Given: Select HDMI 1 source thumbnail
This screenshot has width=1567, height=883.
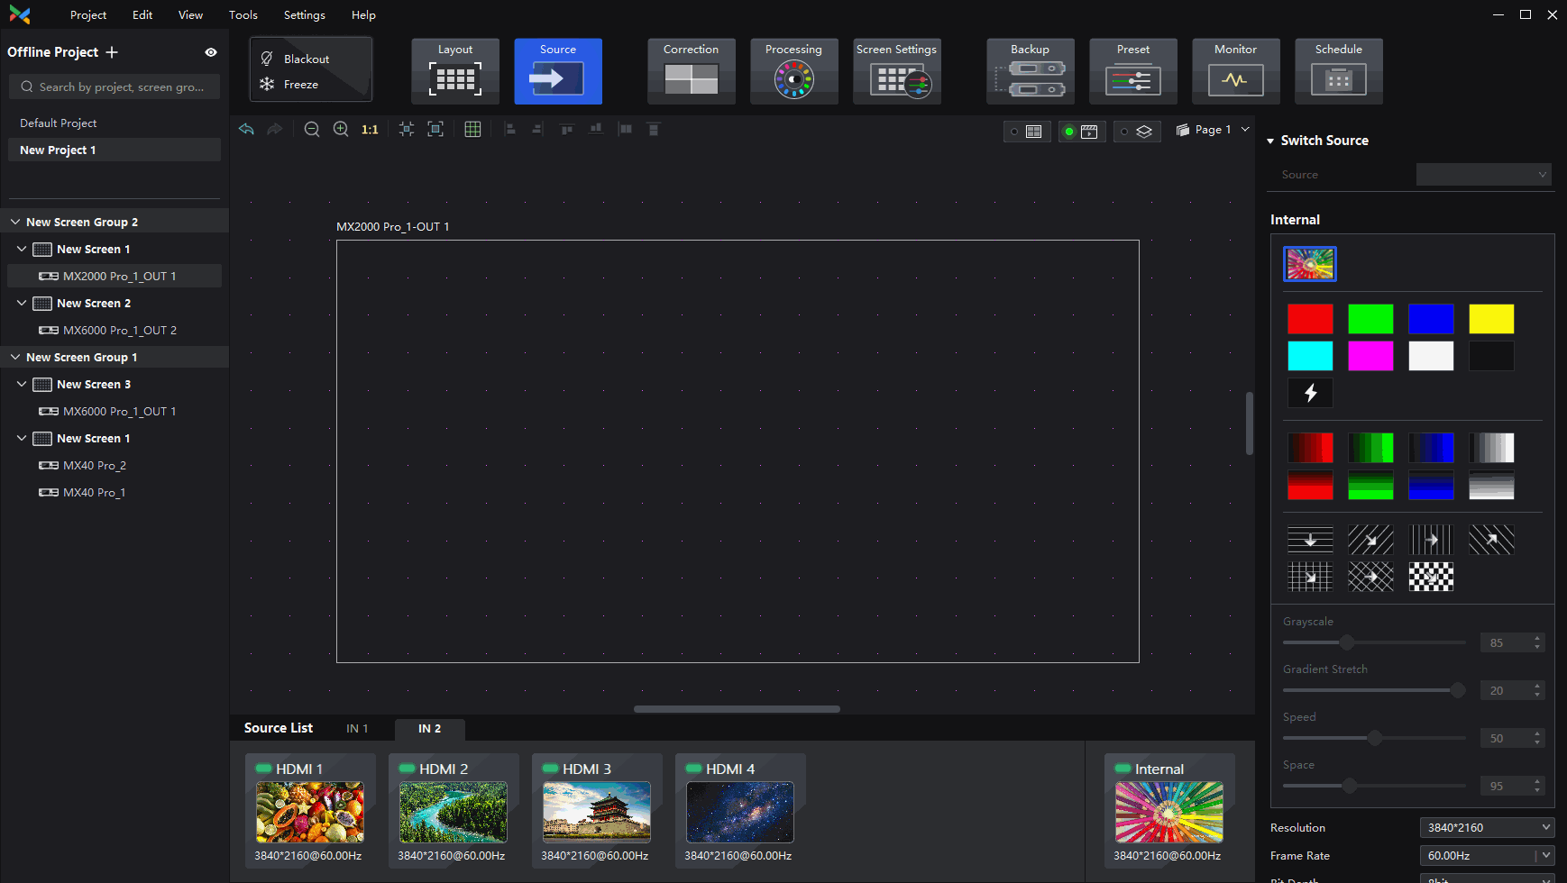Looking at the screenshot, I should click(x=310, y=811).
